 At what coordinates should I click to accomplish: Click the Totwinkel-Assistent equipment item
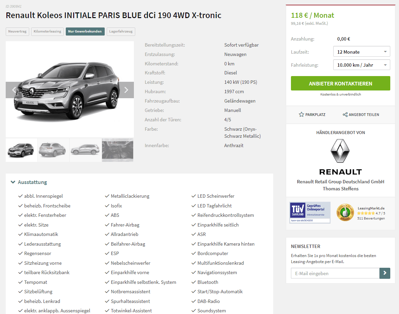coord(131,311)
